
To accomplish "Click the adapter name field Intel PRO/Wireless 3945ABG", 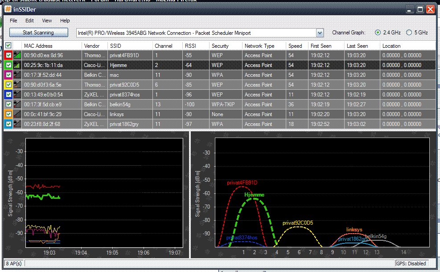I will (196, 33).
